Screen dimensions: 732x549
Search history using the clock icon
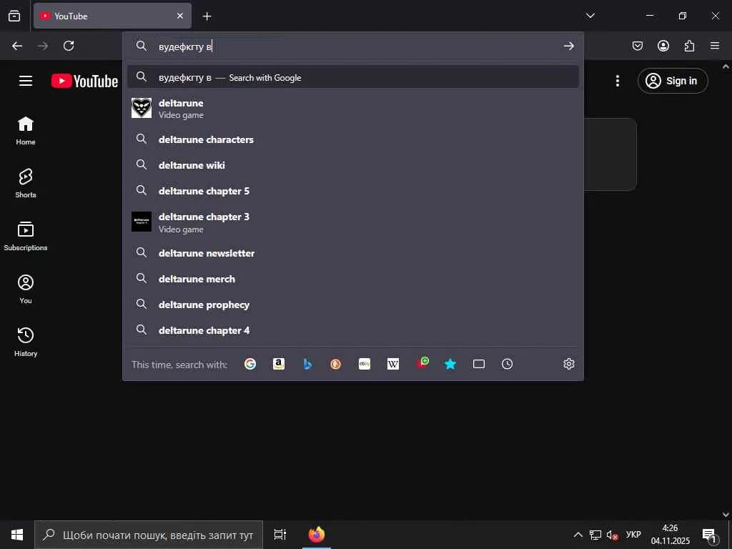point(508,364)
